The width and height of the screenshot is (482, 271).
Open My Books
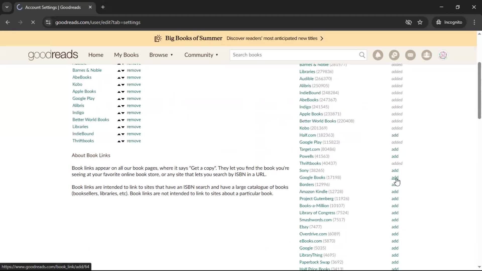point(126,55)
